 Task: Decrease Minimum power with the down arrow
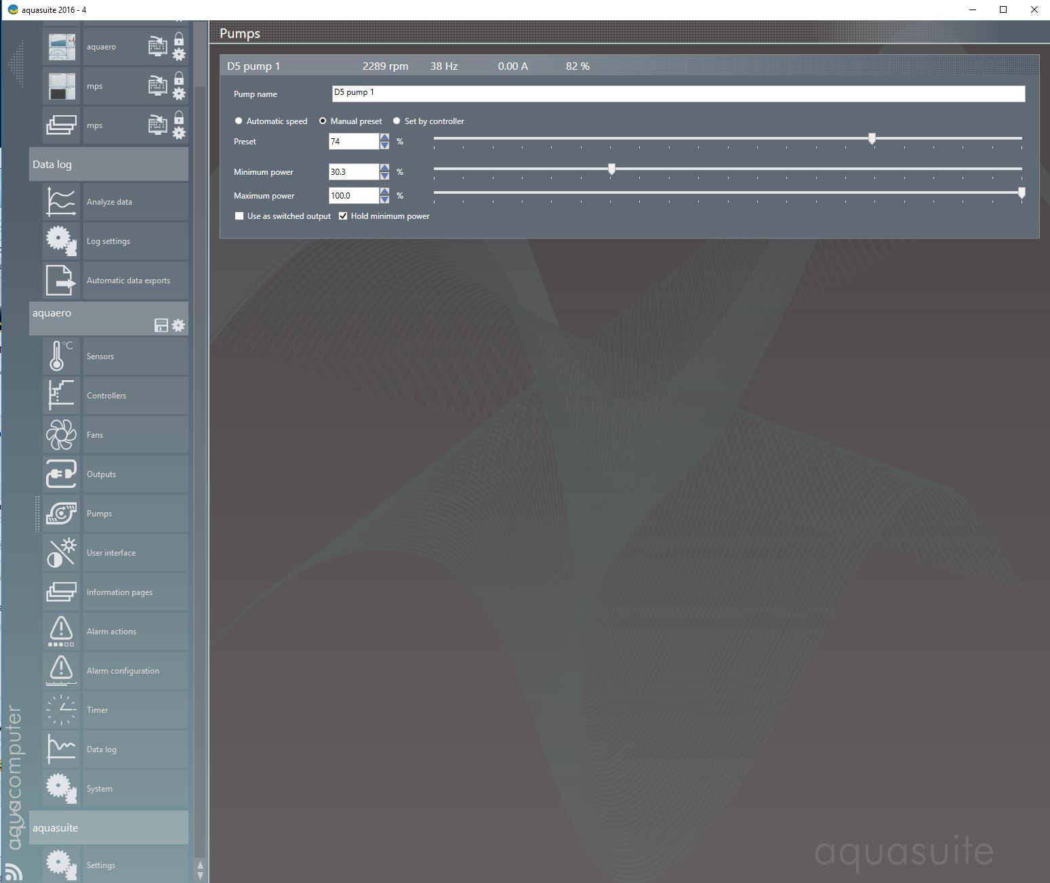pos(385,176)
